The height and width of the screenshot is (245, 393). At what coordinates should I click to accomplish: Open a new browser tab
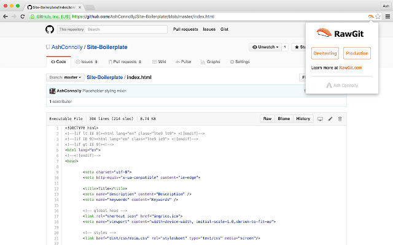click(90, 7)
